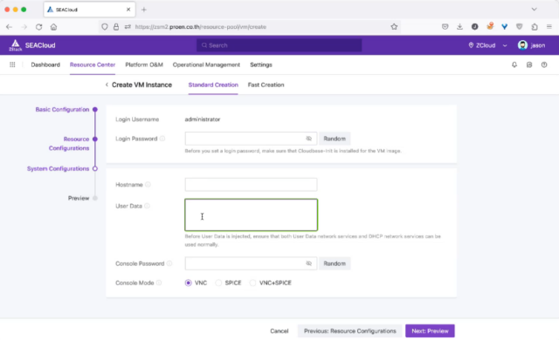Focus the Login Password field
This screenshot has width=559, height=340.
pyautogui.click(x=251, y=139)
